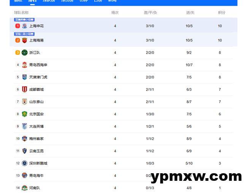
Task: Click the 河南队 team logo
Action: coord(24,188)
